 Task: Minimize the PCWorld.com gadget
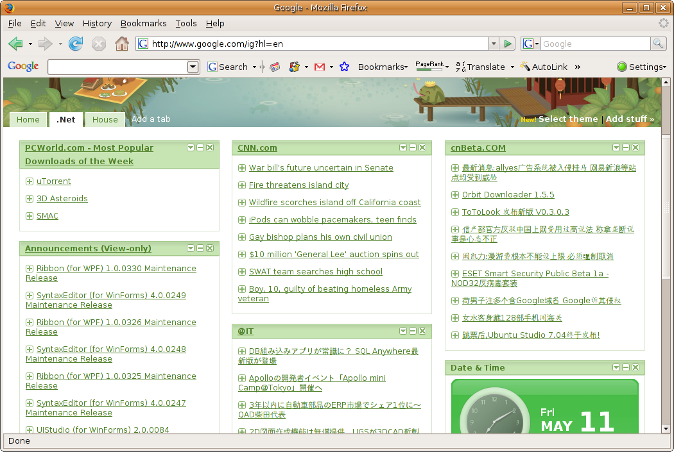(x=200, y=147)
